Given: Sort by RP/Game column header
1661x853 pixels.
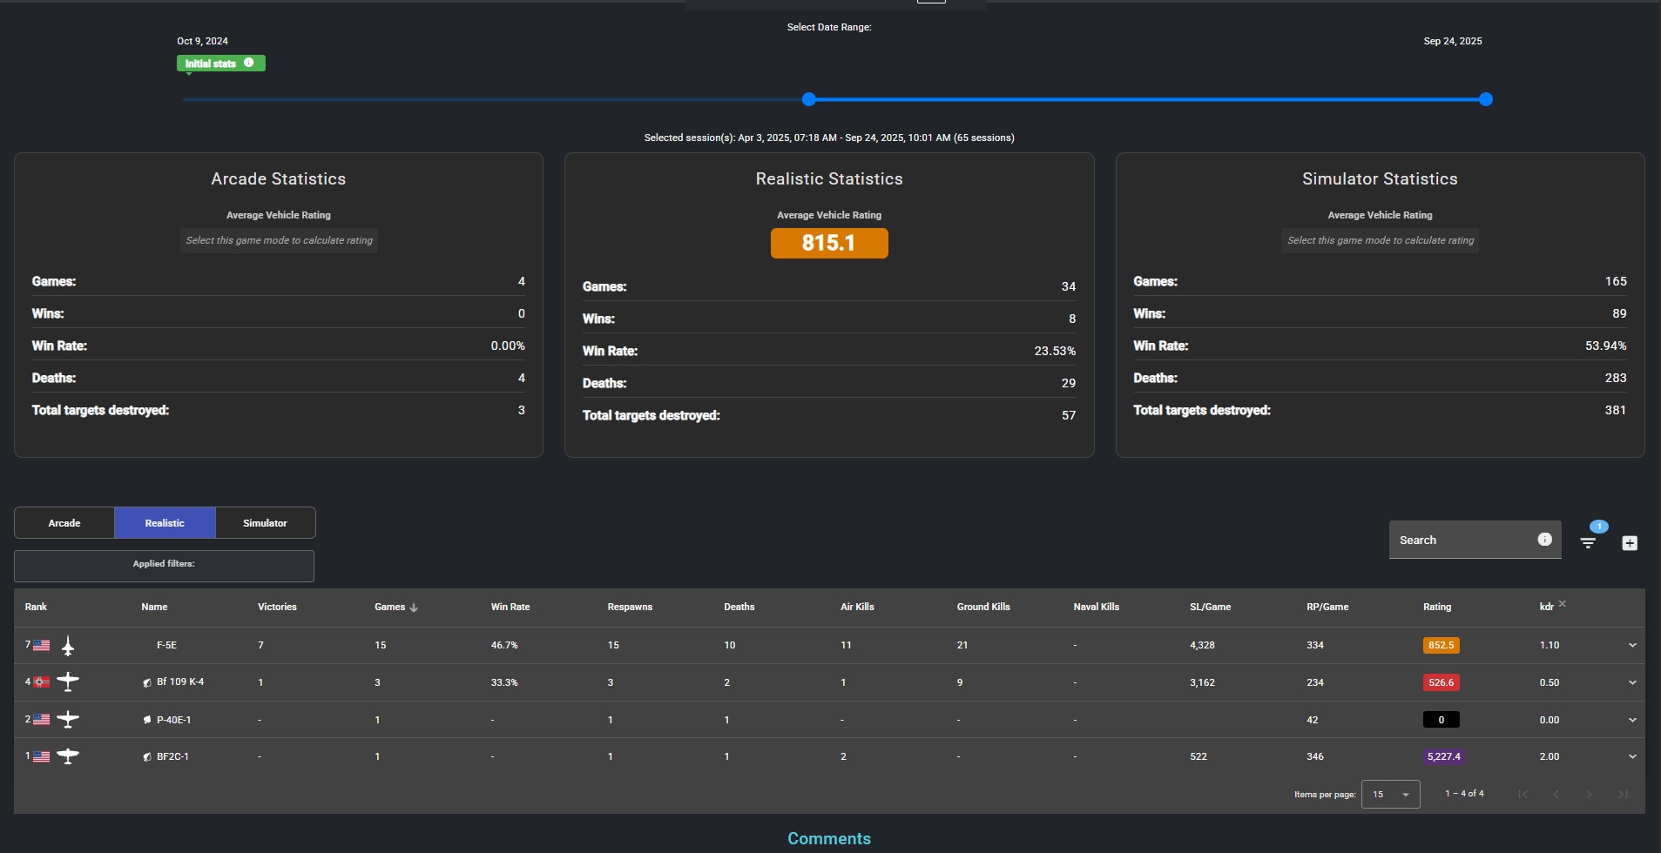Looking at the screenshot, I should tap(1327, 607).
